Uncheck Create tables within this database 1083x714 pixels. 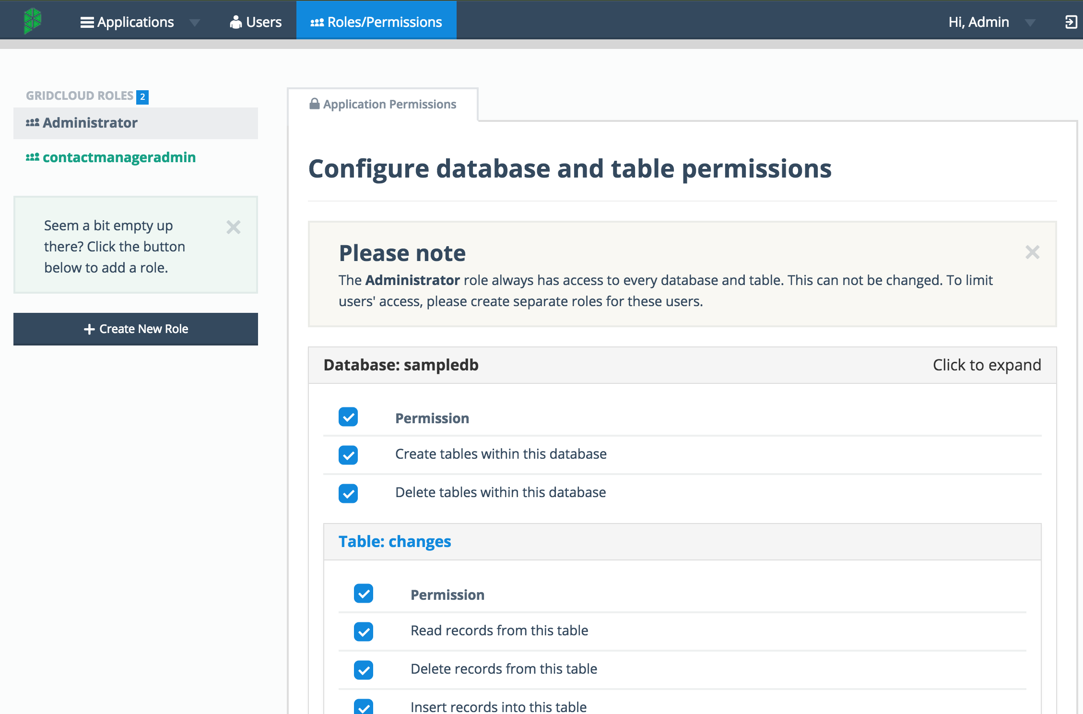pos(348,455)
